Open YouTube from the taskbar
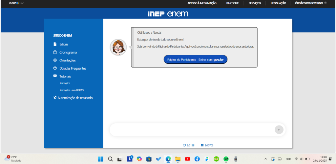Image resolution: width=336 pixels, height=164 pixels. coord(187,159)
